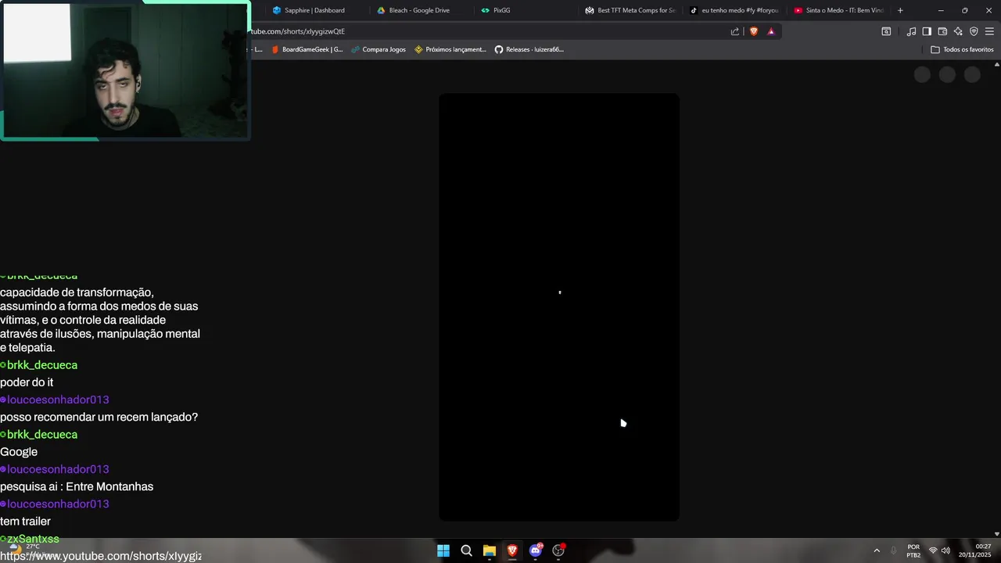Open the browser hamburger menu
Image resolution: width=1001 pixels, height=563 pixels.
(989, 31)
